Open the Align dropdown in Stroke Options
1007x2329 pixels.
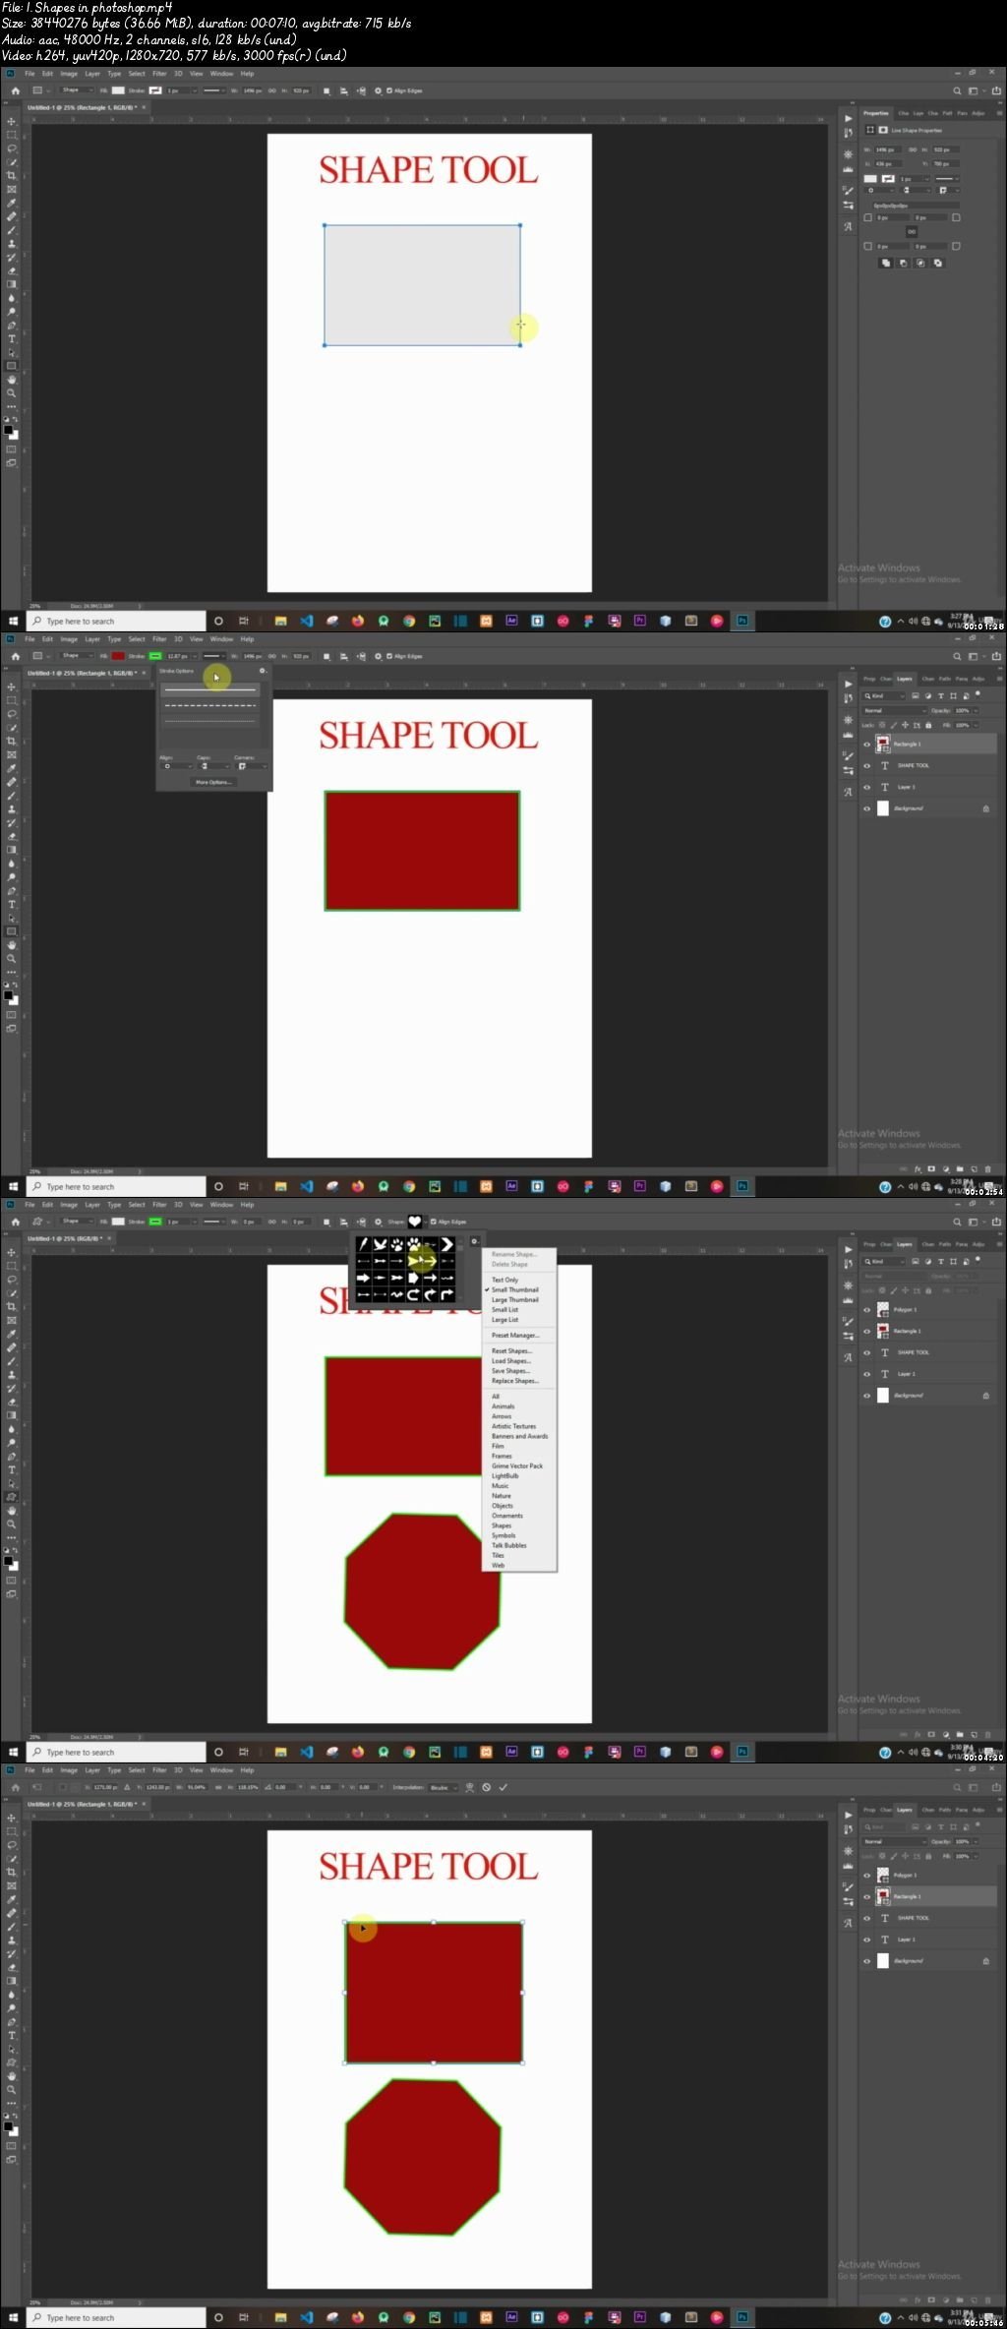click(175, 766)
